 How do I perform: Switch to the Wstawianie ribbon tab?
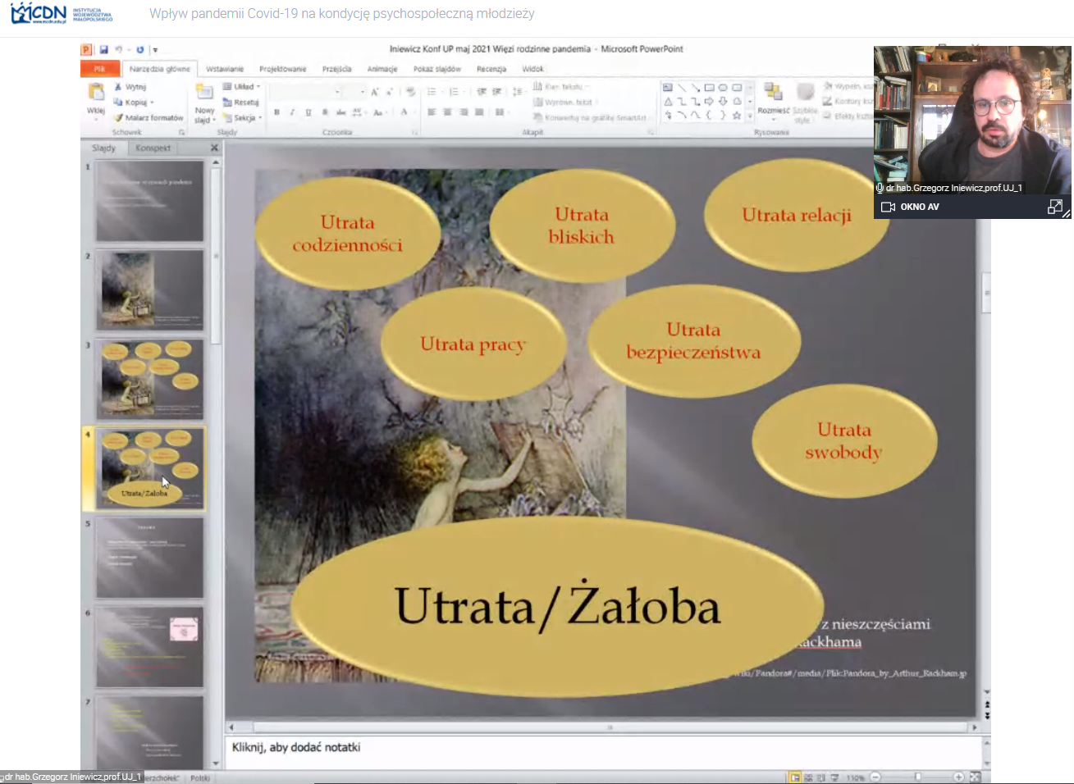click(x=225, y=69)
